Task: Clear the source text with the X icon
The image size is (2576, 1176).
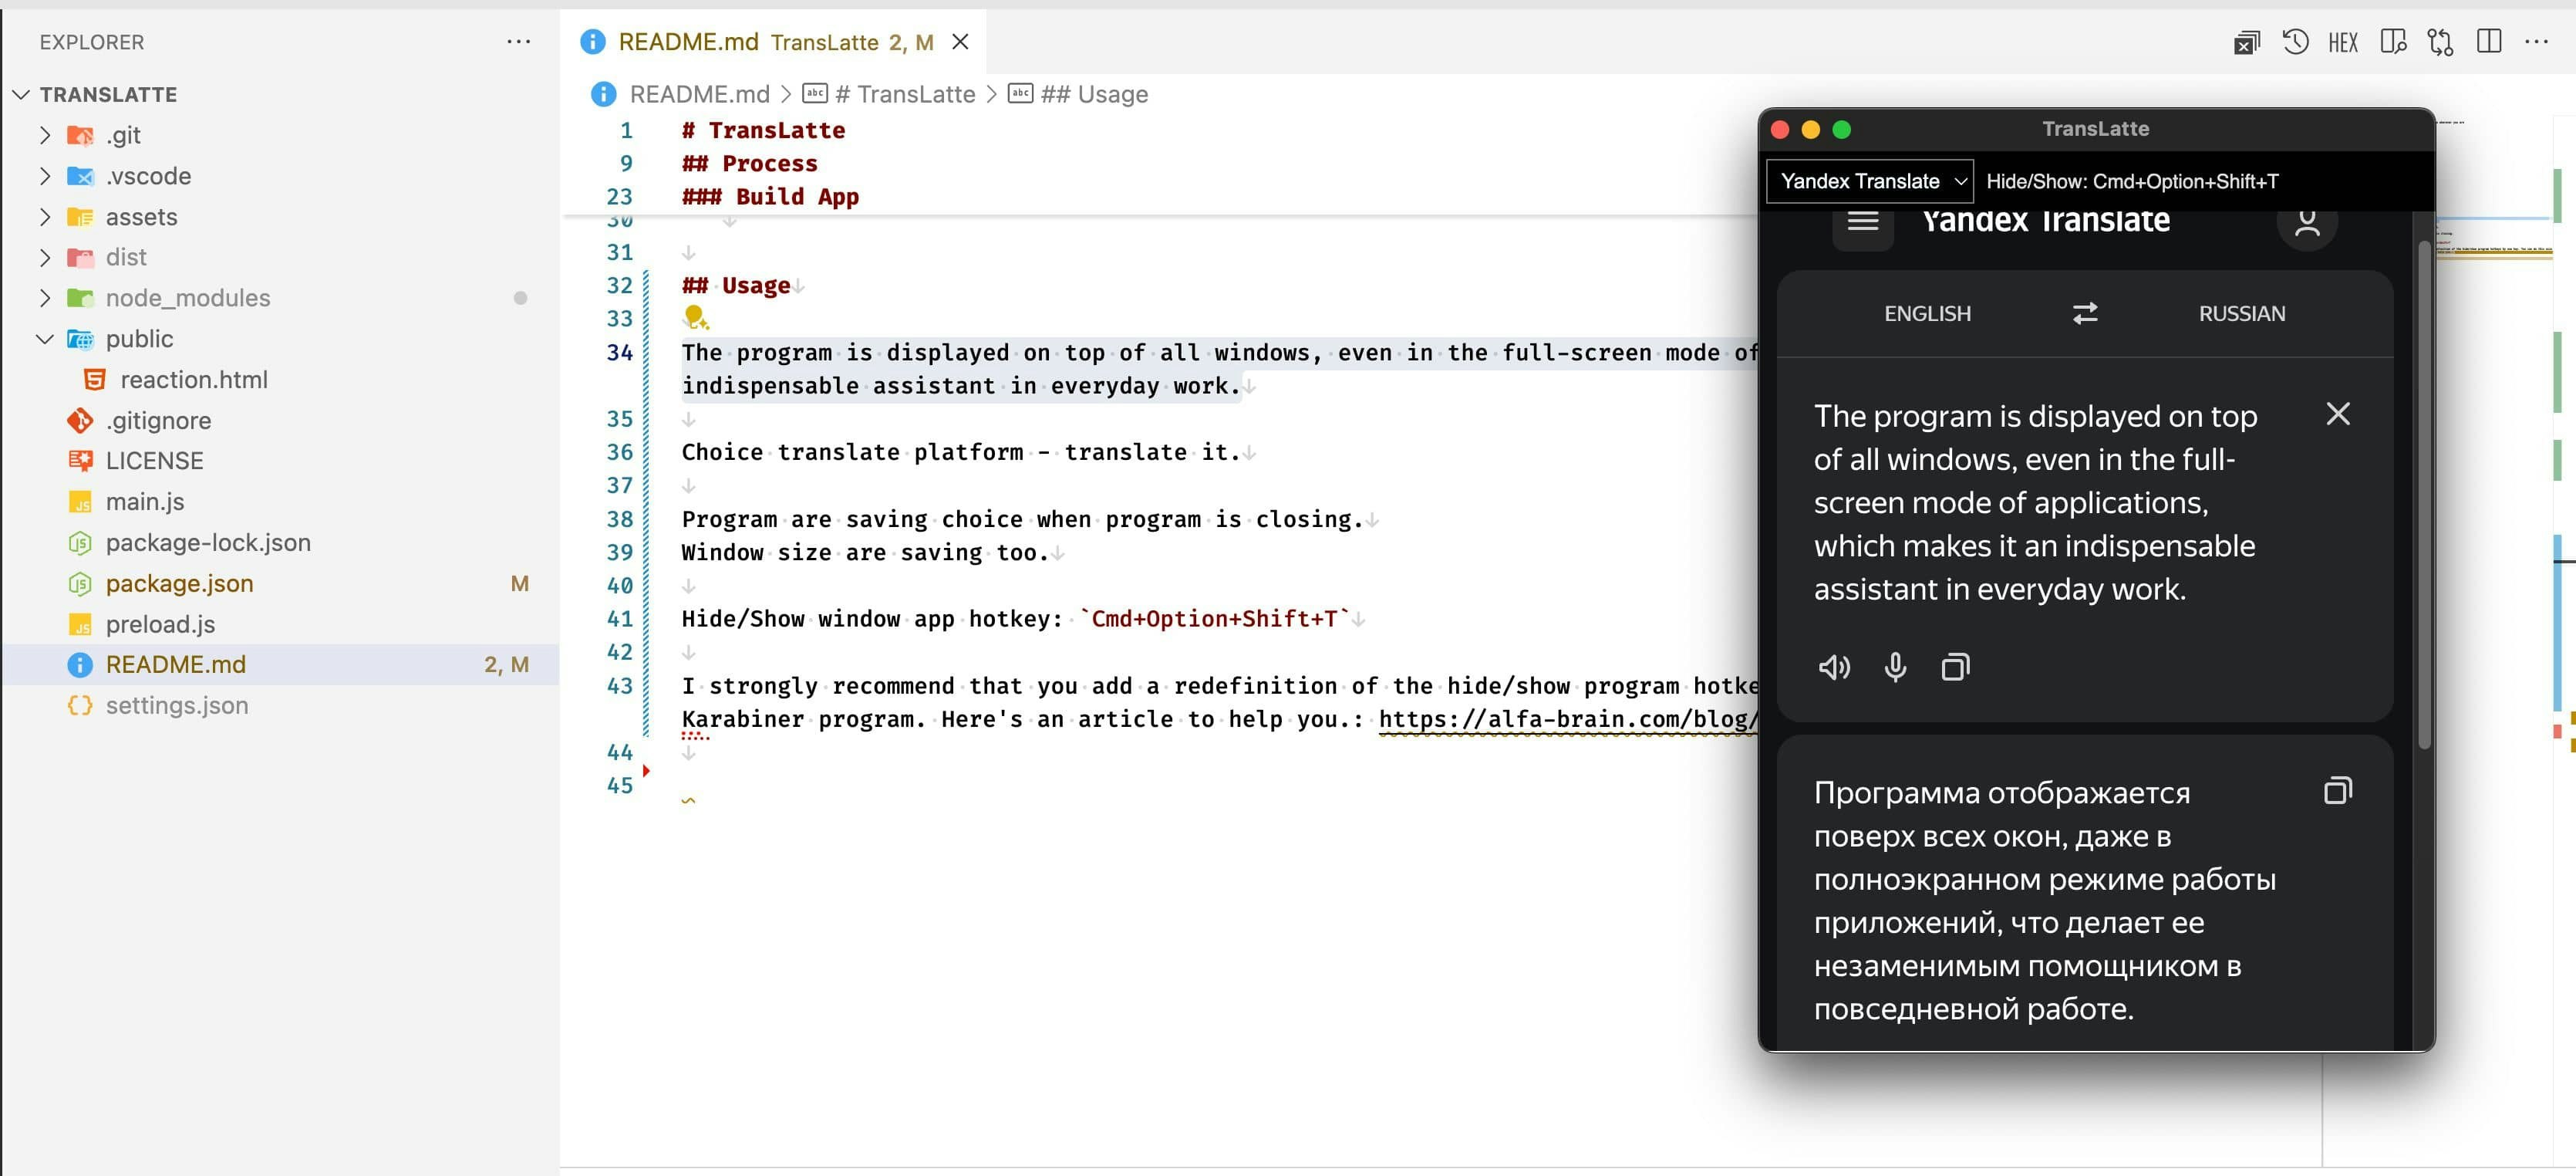Action: tap(2338, 414)
